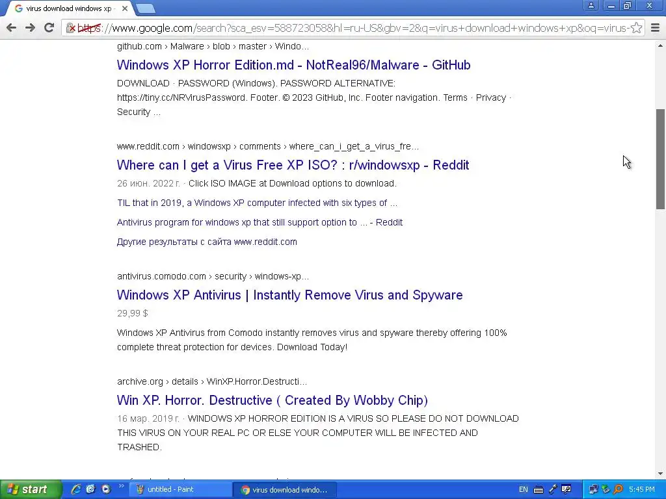
Task: Click the '16 мар. 2019 г.' date text
Action: click(148, 418)
